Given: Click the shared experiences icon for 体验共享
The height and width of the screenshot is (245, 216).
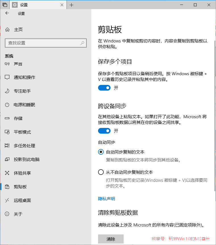Looking at the screenshot, I should [7, 173].
